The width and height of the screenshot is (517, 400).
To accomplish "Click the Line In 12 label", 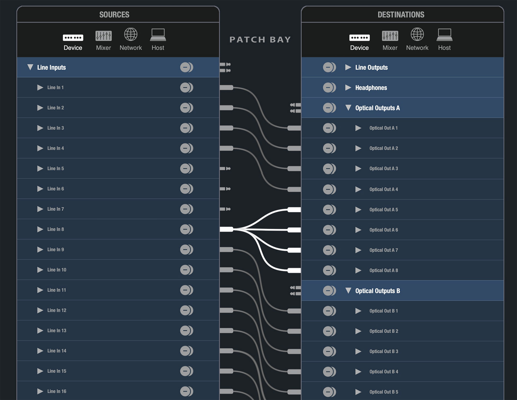I will pos(57,310).
